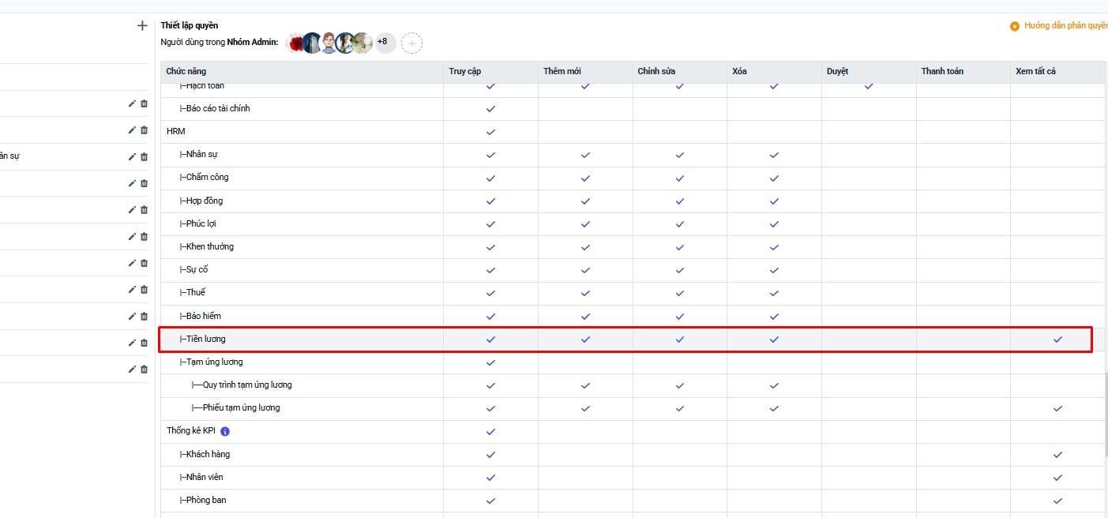
Task: Select the HRM parent row
Action: 176,131
